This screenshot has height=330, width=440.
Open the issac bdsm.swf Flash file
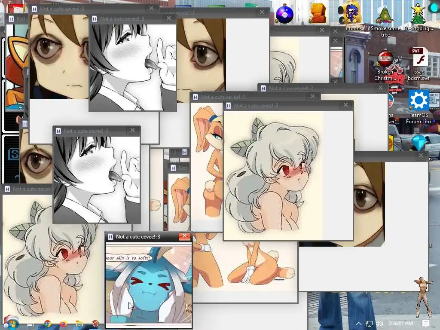[x=419, y=64]
